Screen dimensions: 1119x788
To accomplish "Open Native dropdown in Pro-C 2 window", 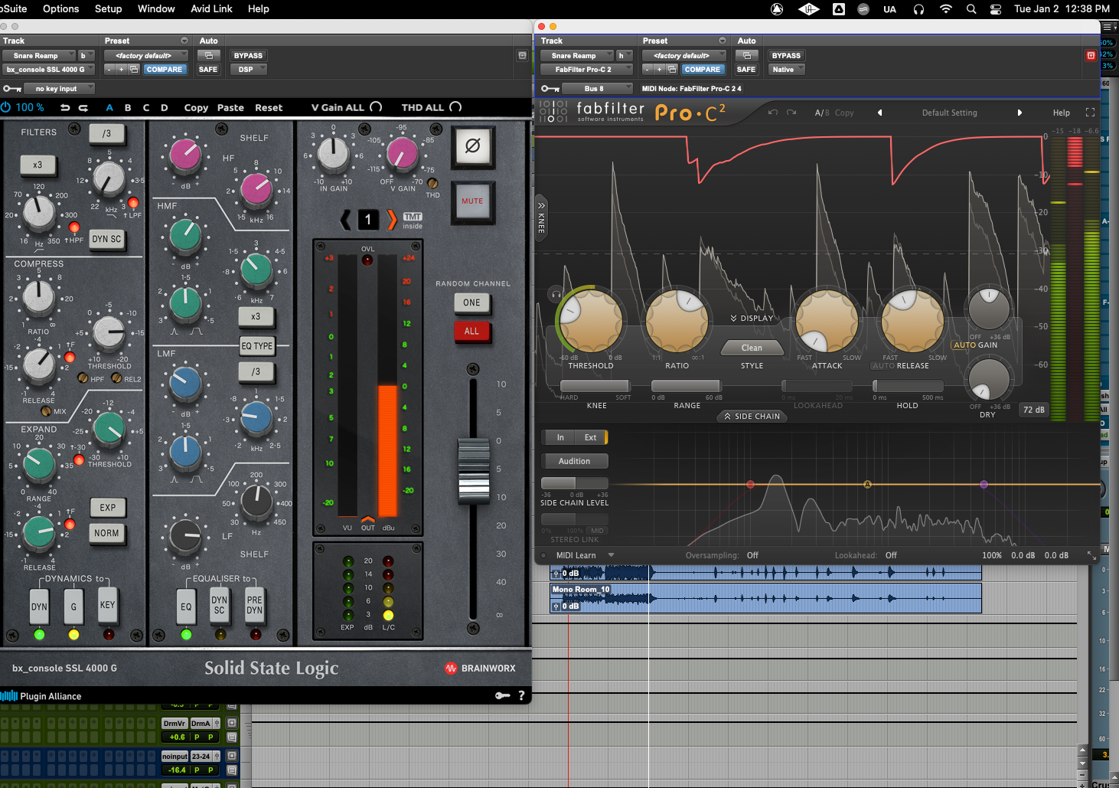I will click(x=787, y=69).
